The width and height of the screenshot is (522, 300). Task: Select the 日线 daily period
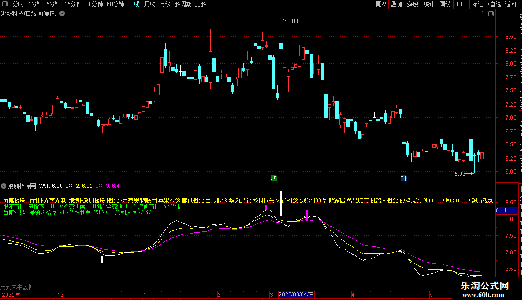[134, 4]
